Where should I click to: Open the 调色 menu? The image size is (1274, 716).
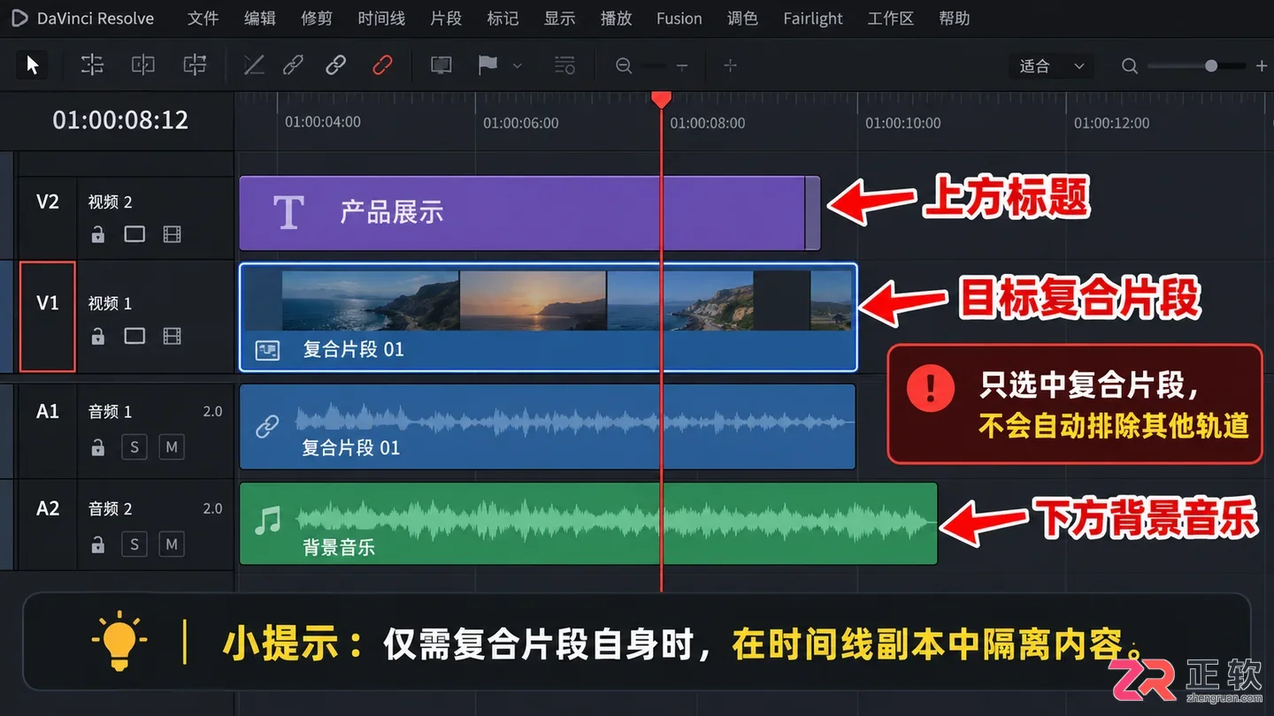(742, 18)
